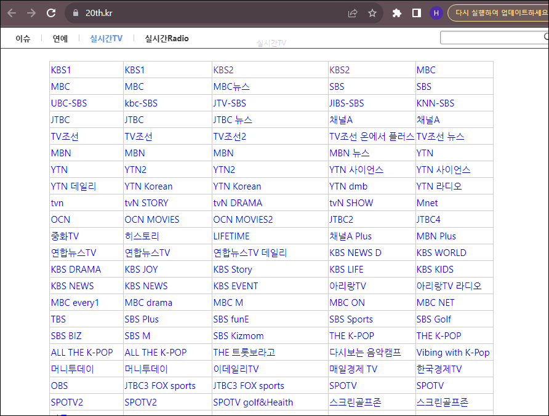Screen dimensions: 549x416
Task: Open the H profile avatar
Action: pos(436,14)
